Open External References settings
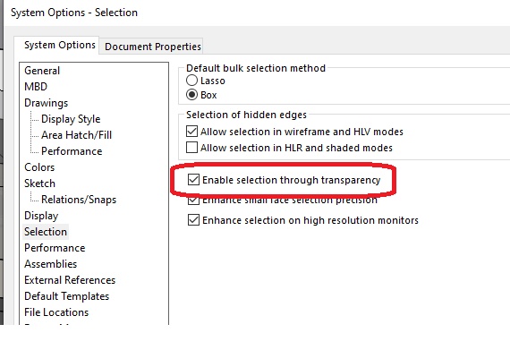 pos(70,280)
